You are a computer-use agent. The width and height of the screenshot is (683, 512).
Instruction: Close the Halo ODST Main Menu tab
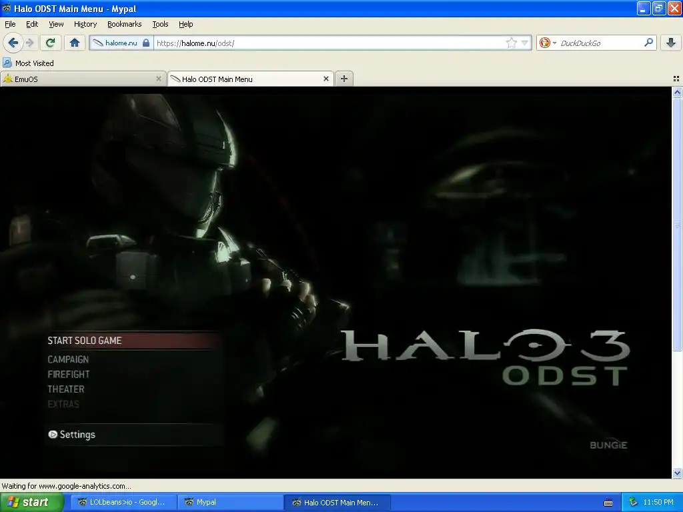click(x=325, y=79)
